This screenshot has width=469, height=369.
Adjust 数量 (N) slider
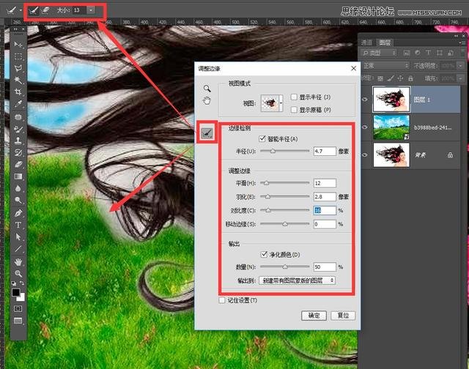(285, 266)
